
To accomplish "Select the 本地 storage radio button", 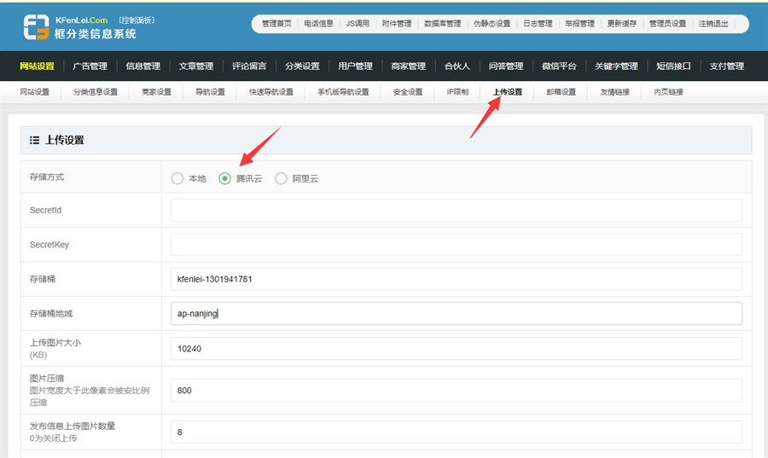I will (x=177, y=178).
